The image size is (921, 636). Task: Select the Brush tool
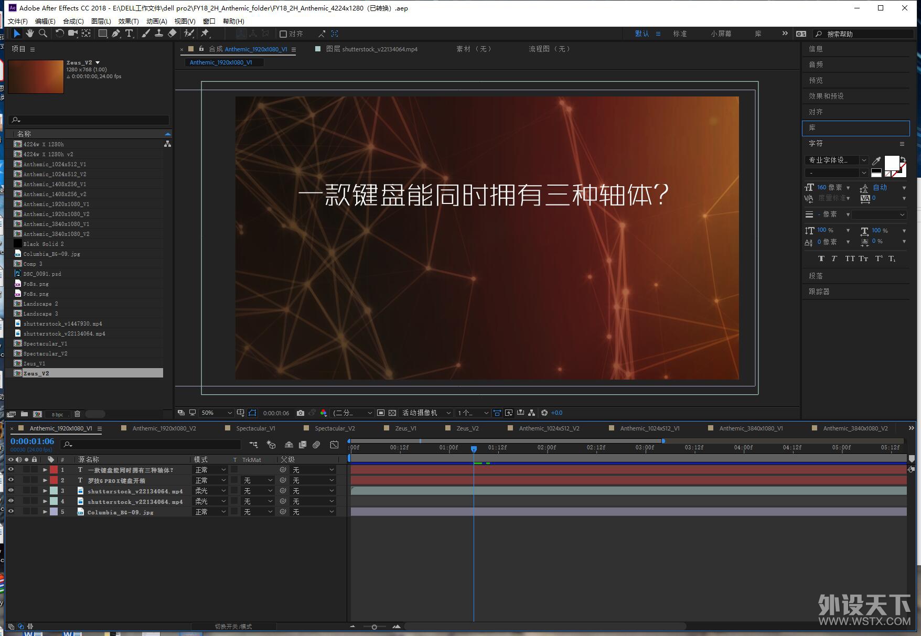[x=146, y=34]
